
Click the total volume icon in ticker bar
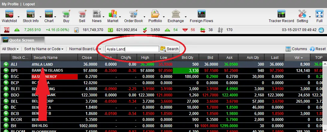tap(76, 30)
